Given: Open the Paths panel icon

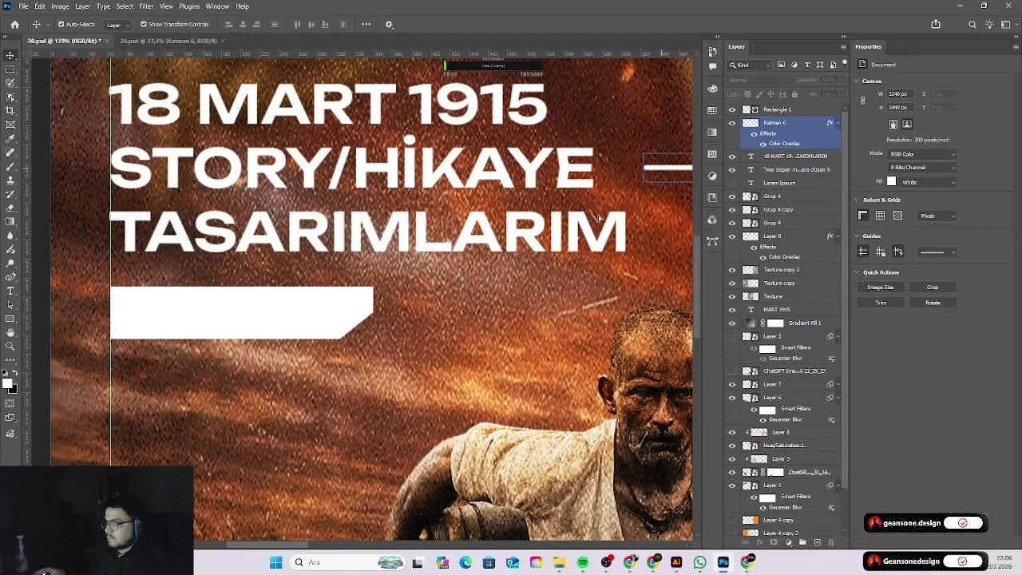Looking at the screenshot, I should [x=712, y=240].
